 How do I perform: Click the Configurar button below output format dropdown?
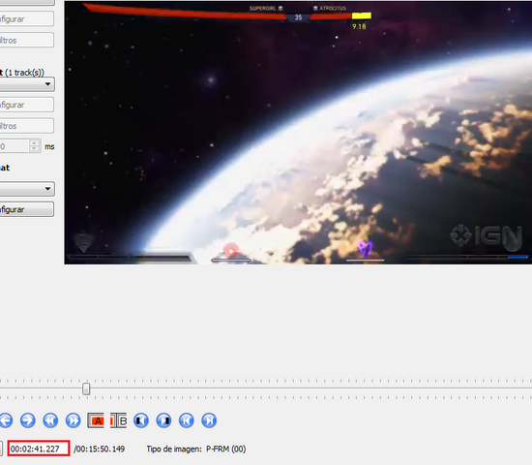26,209
